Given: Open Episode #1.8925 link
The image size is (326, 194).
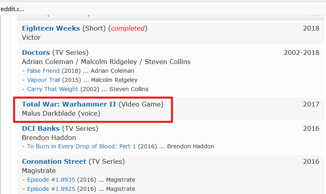Looking at the screenshot, I should [51, 189].
